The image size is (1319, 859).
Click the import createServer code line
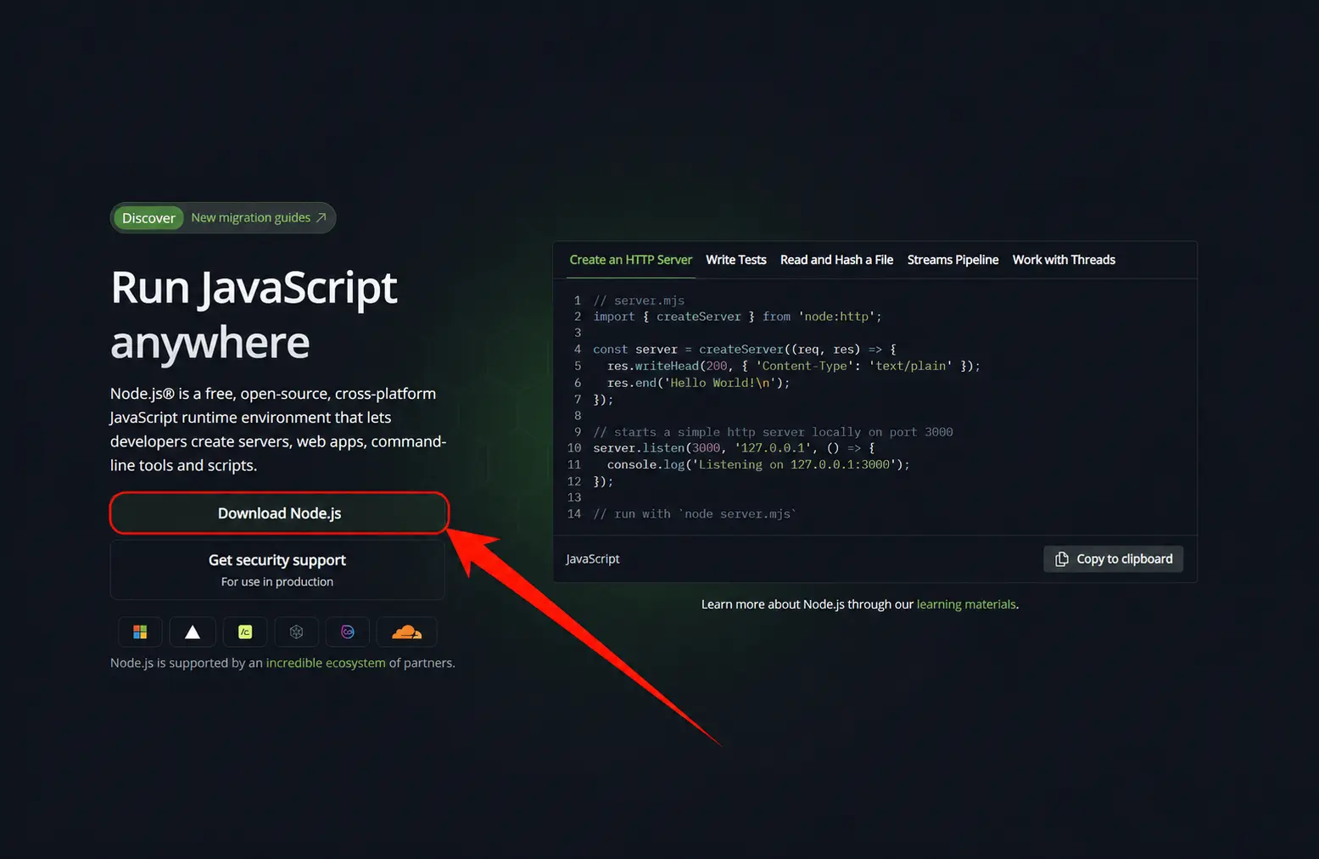(737, 317)
